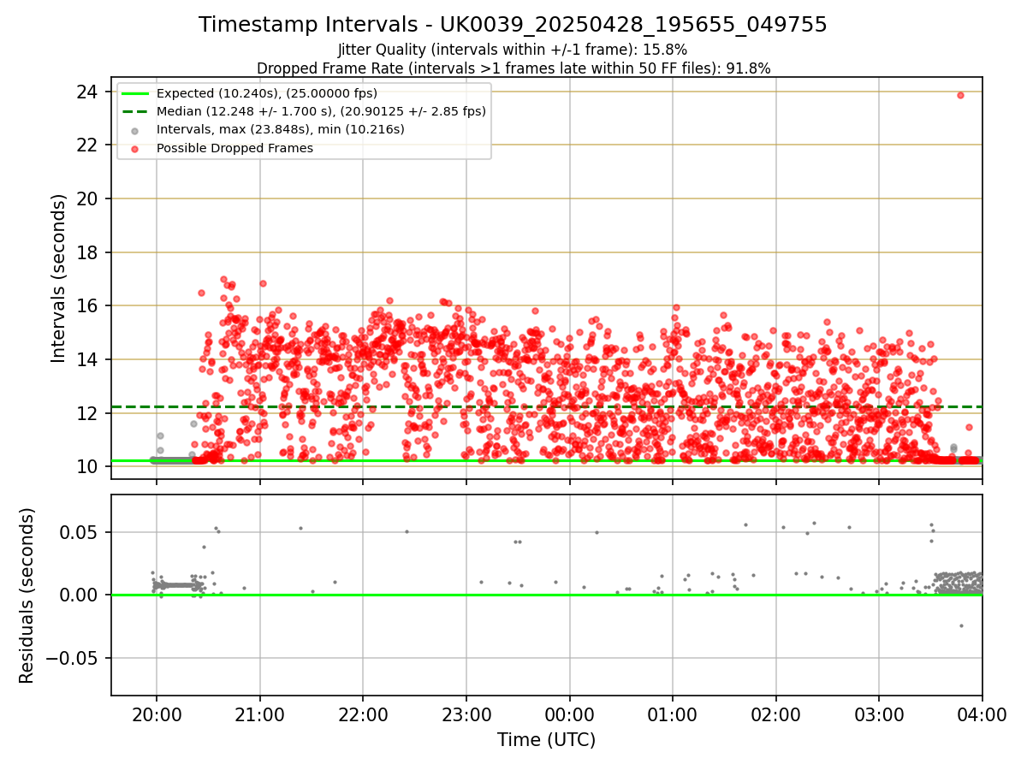Click the outlier red point near 24 seconds
This screenshot has height=770, width=1027.
pos(960,95)
